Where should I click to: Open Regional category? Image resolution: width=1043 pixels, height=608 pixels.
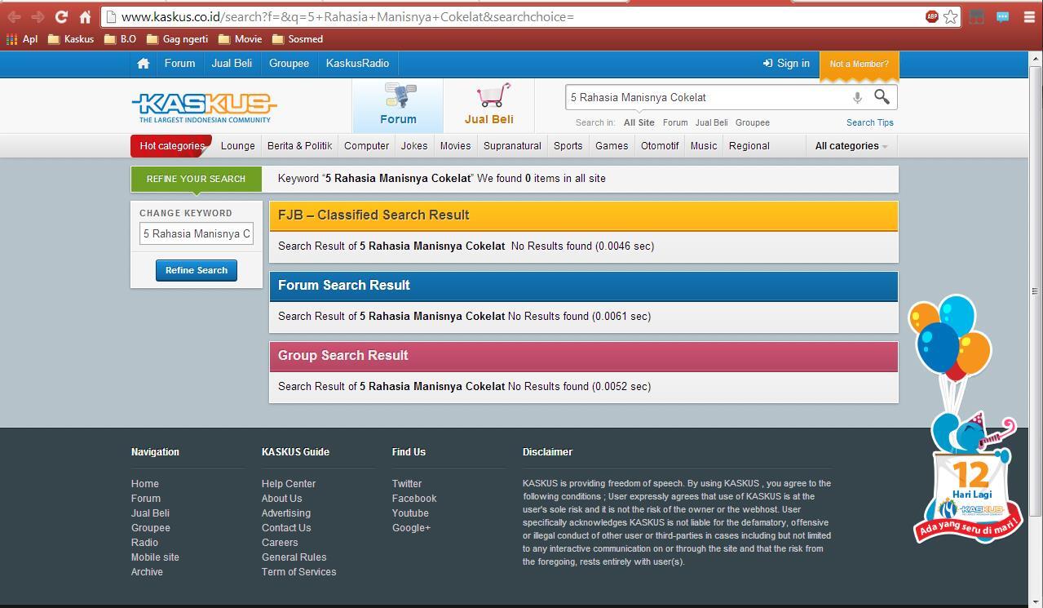point(749,146)
